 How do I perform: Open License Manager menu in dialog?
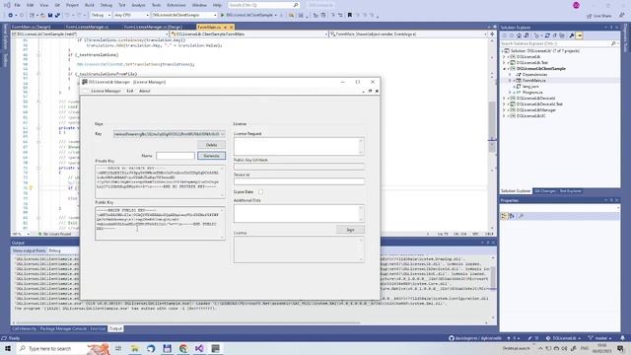pyautogui.click(x=105, y=91)
